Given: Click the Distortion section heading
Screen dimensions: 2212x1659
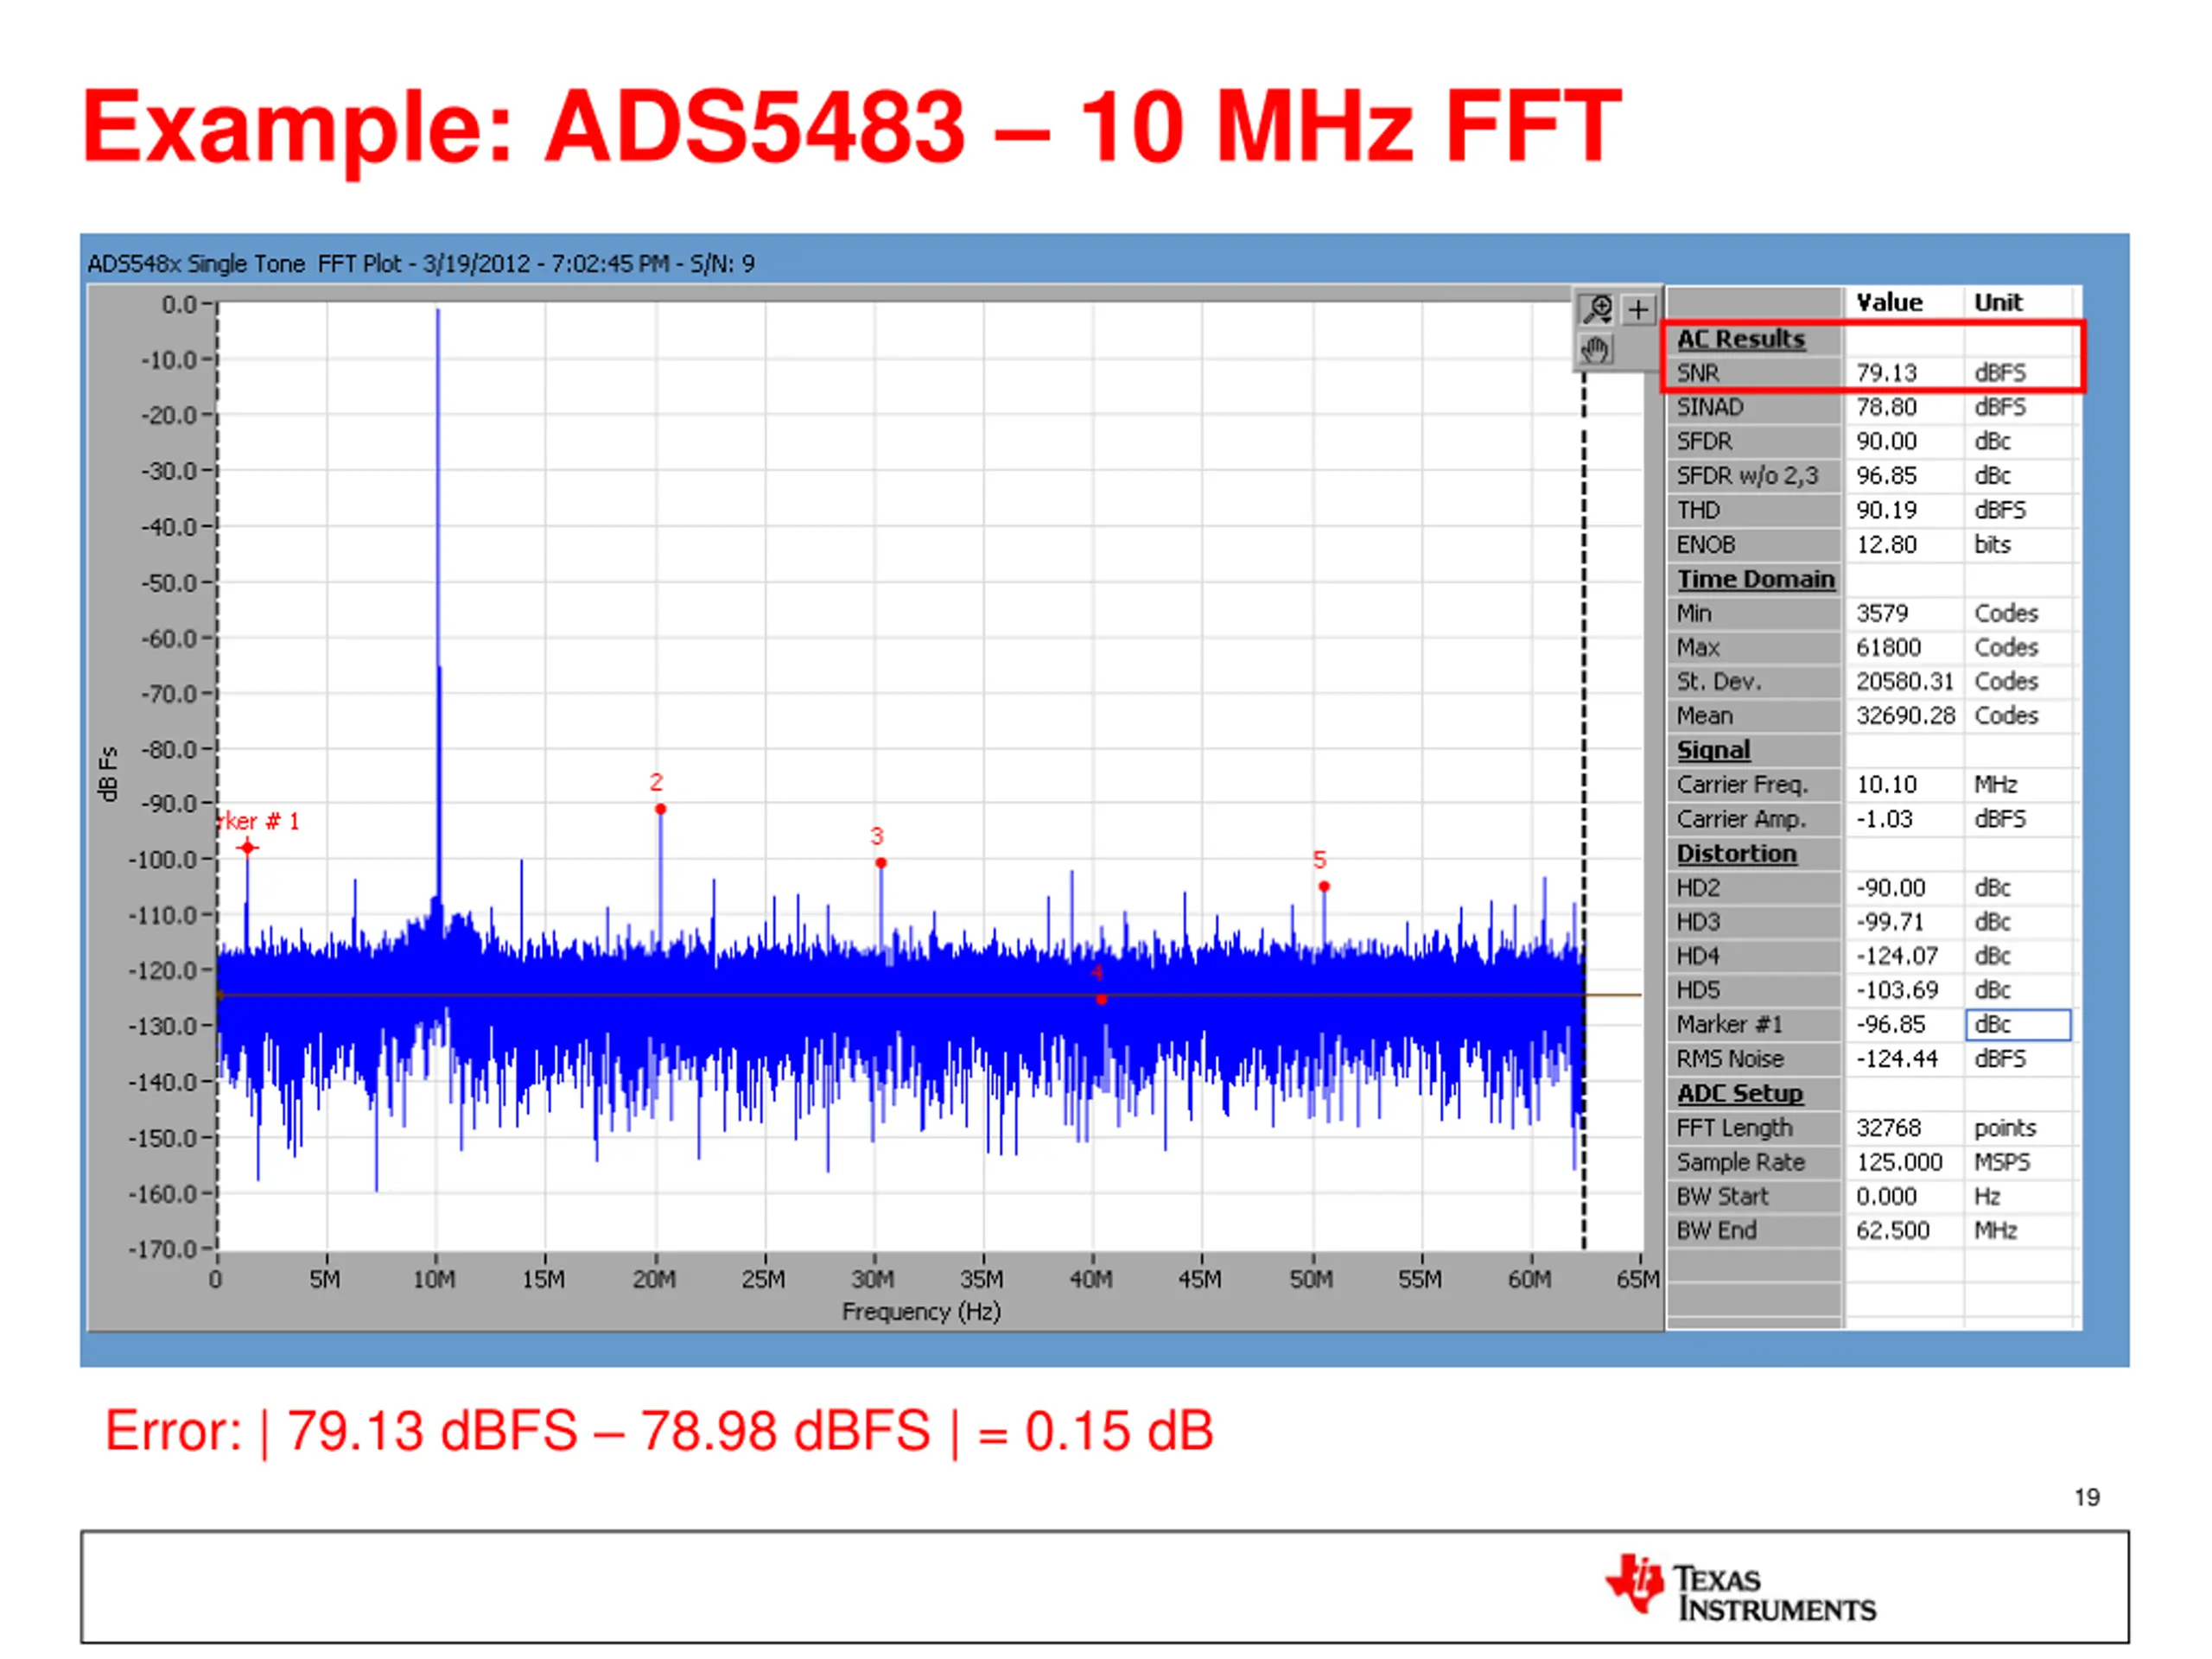Looking at the screenshot, I should click(x=1736, y=853).
